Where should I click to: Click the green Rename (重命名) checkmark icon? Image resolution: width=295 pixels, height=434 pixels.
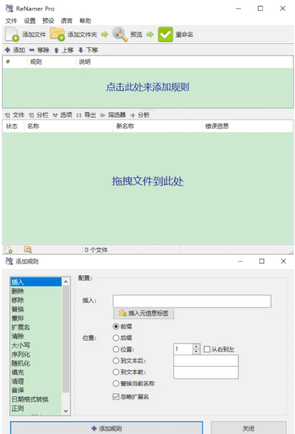pyautogui.click(x=166, y=34)
